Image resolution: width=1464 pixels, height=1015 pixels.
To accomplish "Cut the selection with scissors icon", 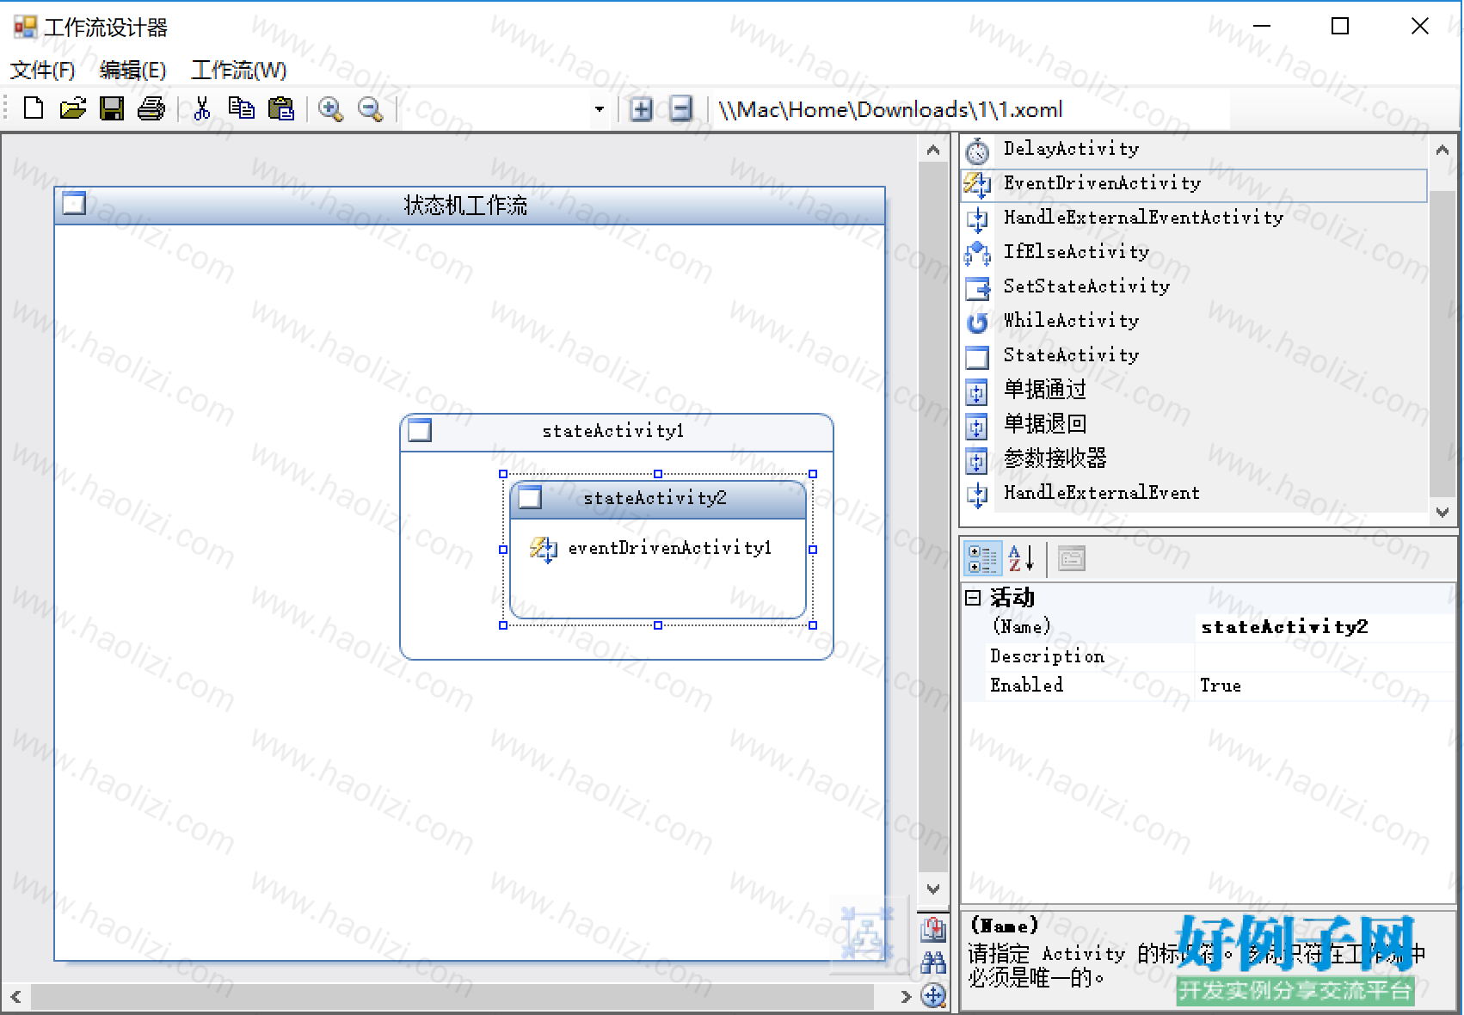I will tap(202, 108).
